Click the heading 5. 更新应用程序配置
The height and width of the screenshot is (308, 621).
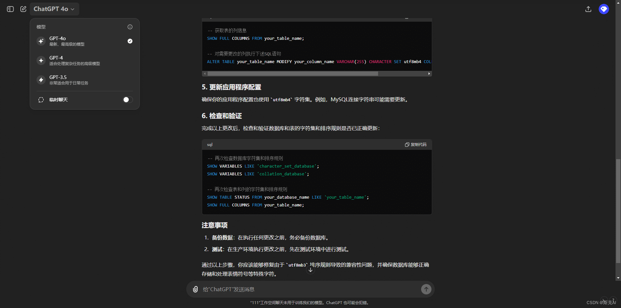[232, 87]
